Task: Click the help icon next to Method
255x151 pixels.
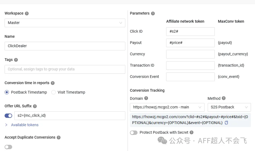Action: click(224, 98)
